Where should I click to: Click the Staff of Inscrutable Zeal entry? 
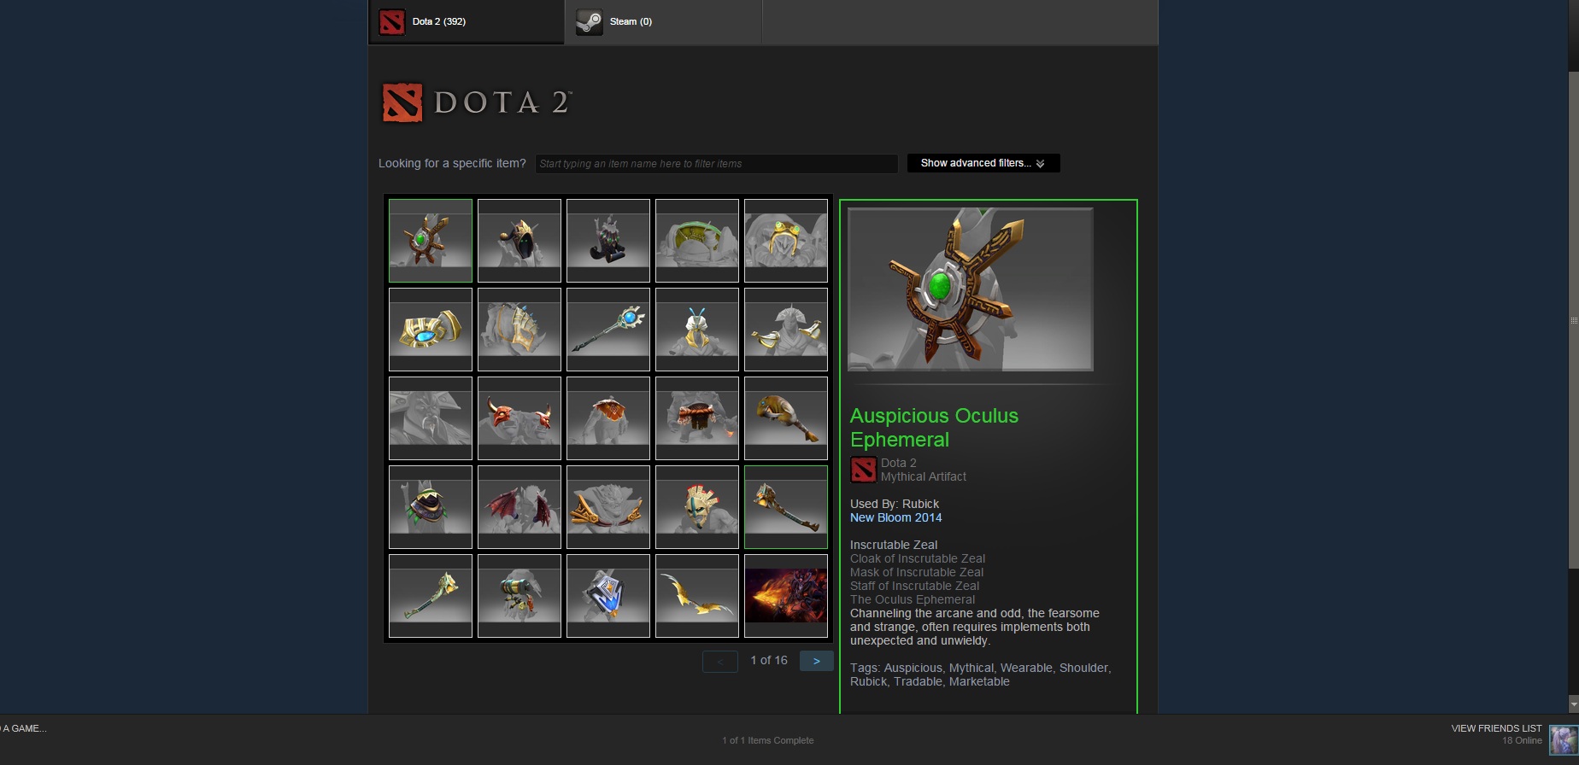click(915, 586)
